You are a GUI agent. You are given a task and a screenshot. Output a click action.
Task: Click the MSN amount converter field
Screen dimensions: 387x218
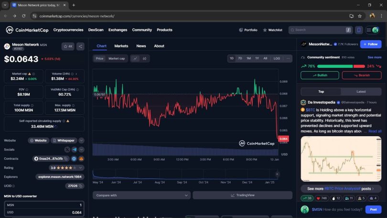point(44,205)
